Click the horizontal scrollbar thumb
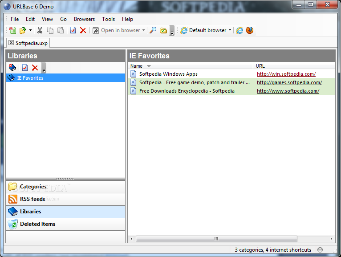Viewport: 341px width, 257px height. point(216,239)
